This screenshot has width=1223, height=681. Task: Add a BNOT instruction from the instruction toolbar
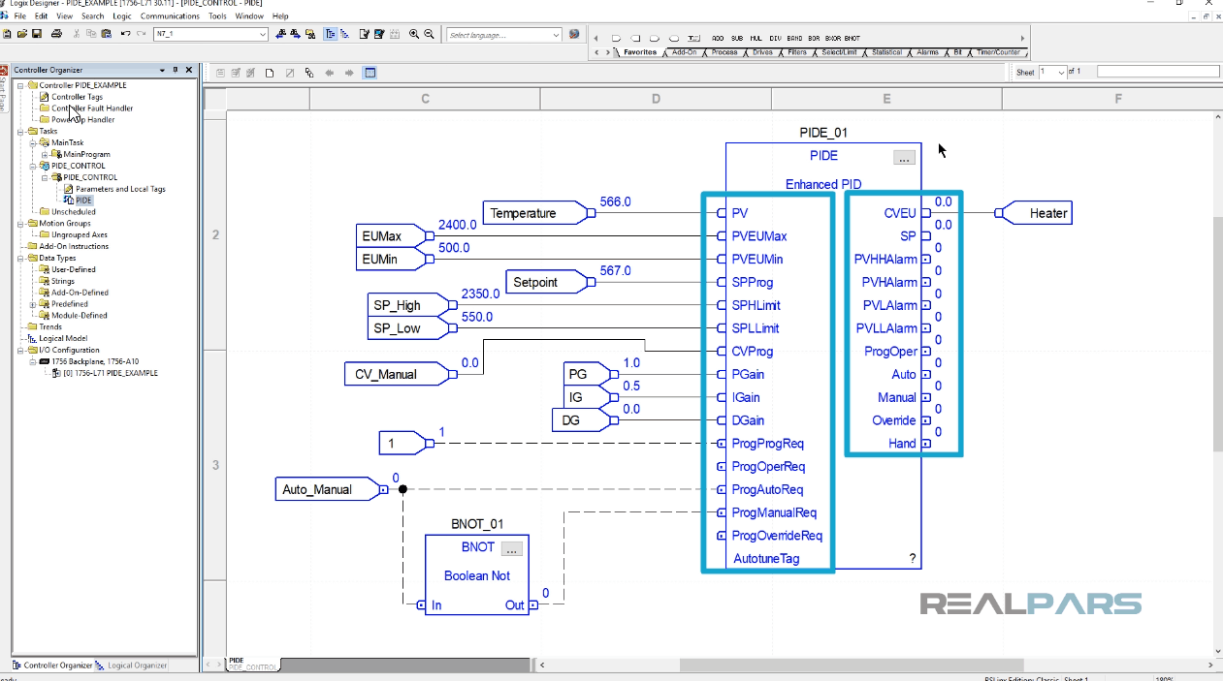[853, 39]
